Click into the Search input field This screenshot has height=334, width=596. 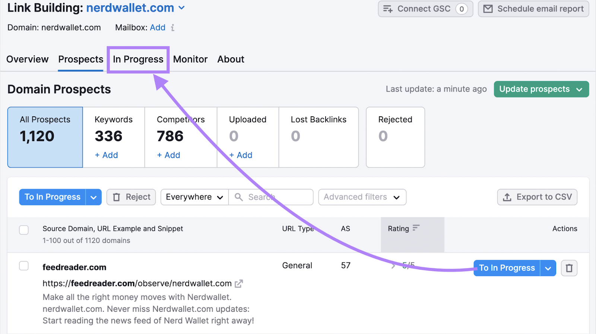click(x=276, y=197)
